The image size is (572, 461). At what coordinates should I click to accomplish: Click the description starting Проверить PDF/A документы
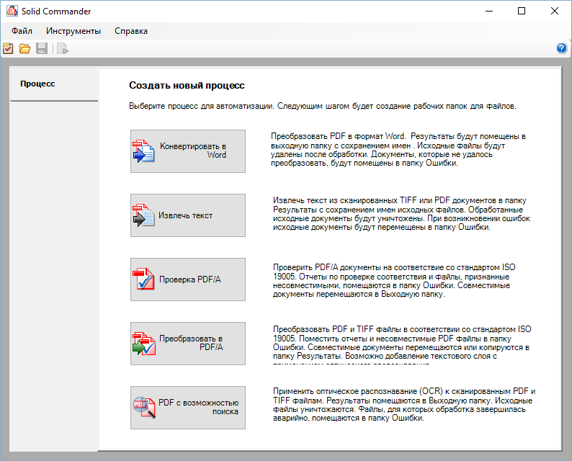[x=394, y=281]
